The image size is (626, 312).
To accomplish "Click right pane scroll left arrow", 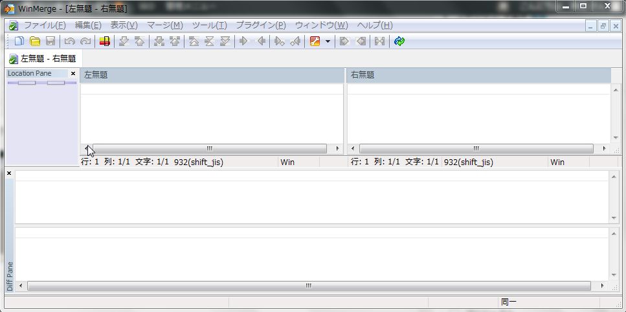I will coord(353,148).
